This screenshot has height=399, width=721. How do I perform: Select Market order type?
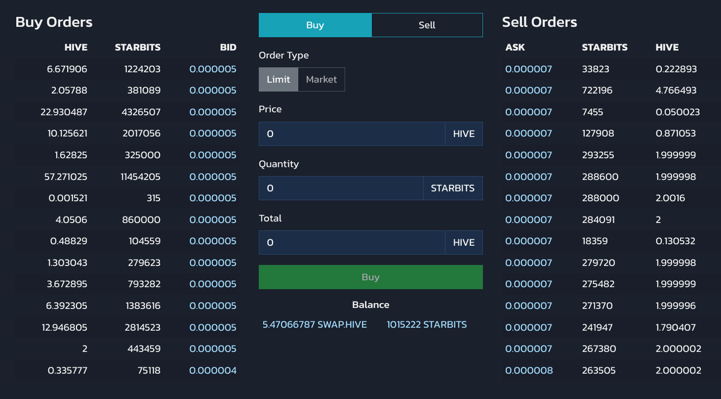321,79
